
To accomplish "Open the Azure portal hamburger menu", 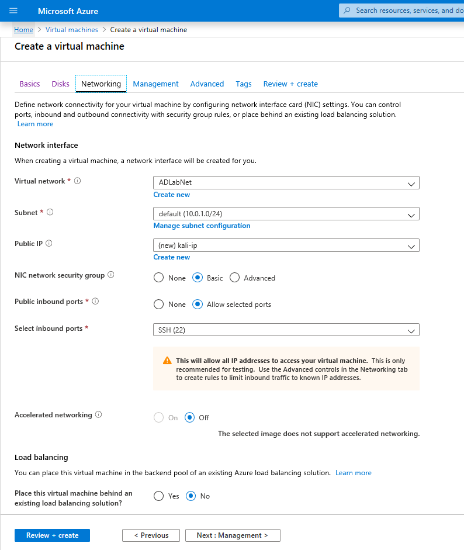I will pyautogui.click(x=13, y=11).
